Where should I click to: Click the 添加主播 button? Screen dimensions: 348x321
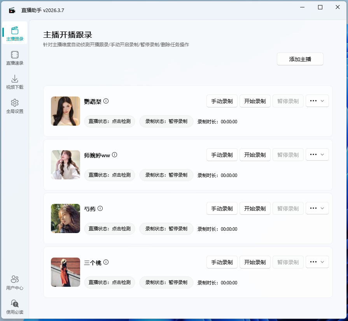(x=300, y=59)
